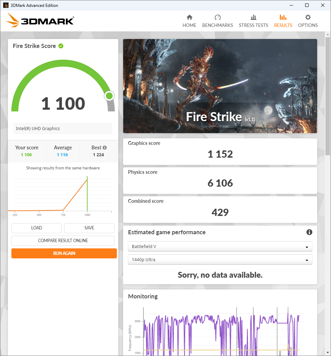Click the vertical scrollbar thumb
Image resolution: width=331 pixels, height=356 pixels.
[x=328, y=97]
